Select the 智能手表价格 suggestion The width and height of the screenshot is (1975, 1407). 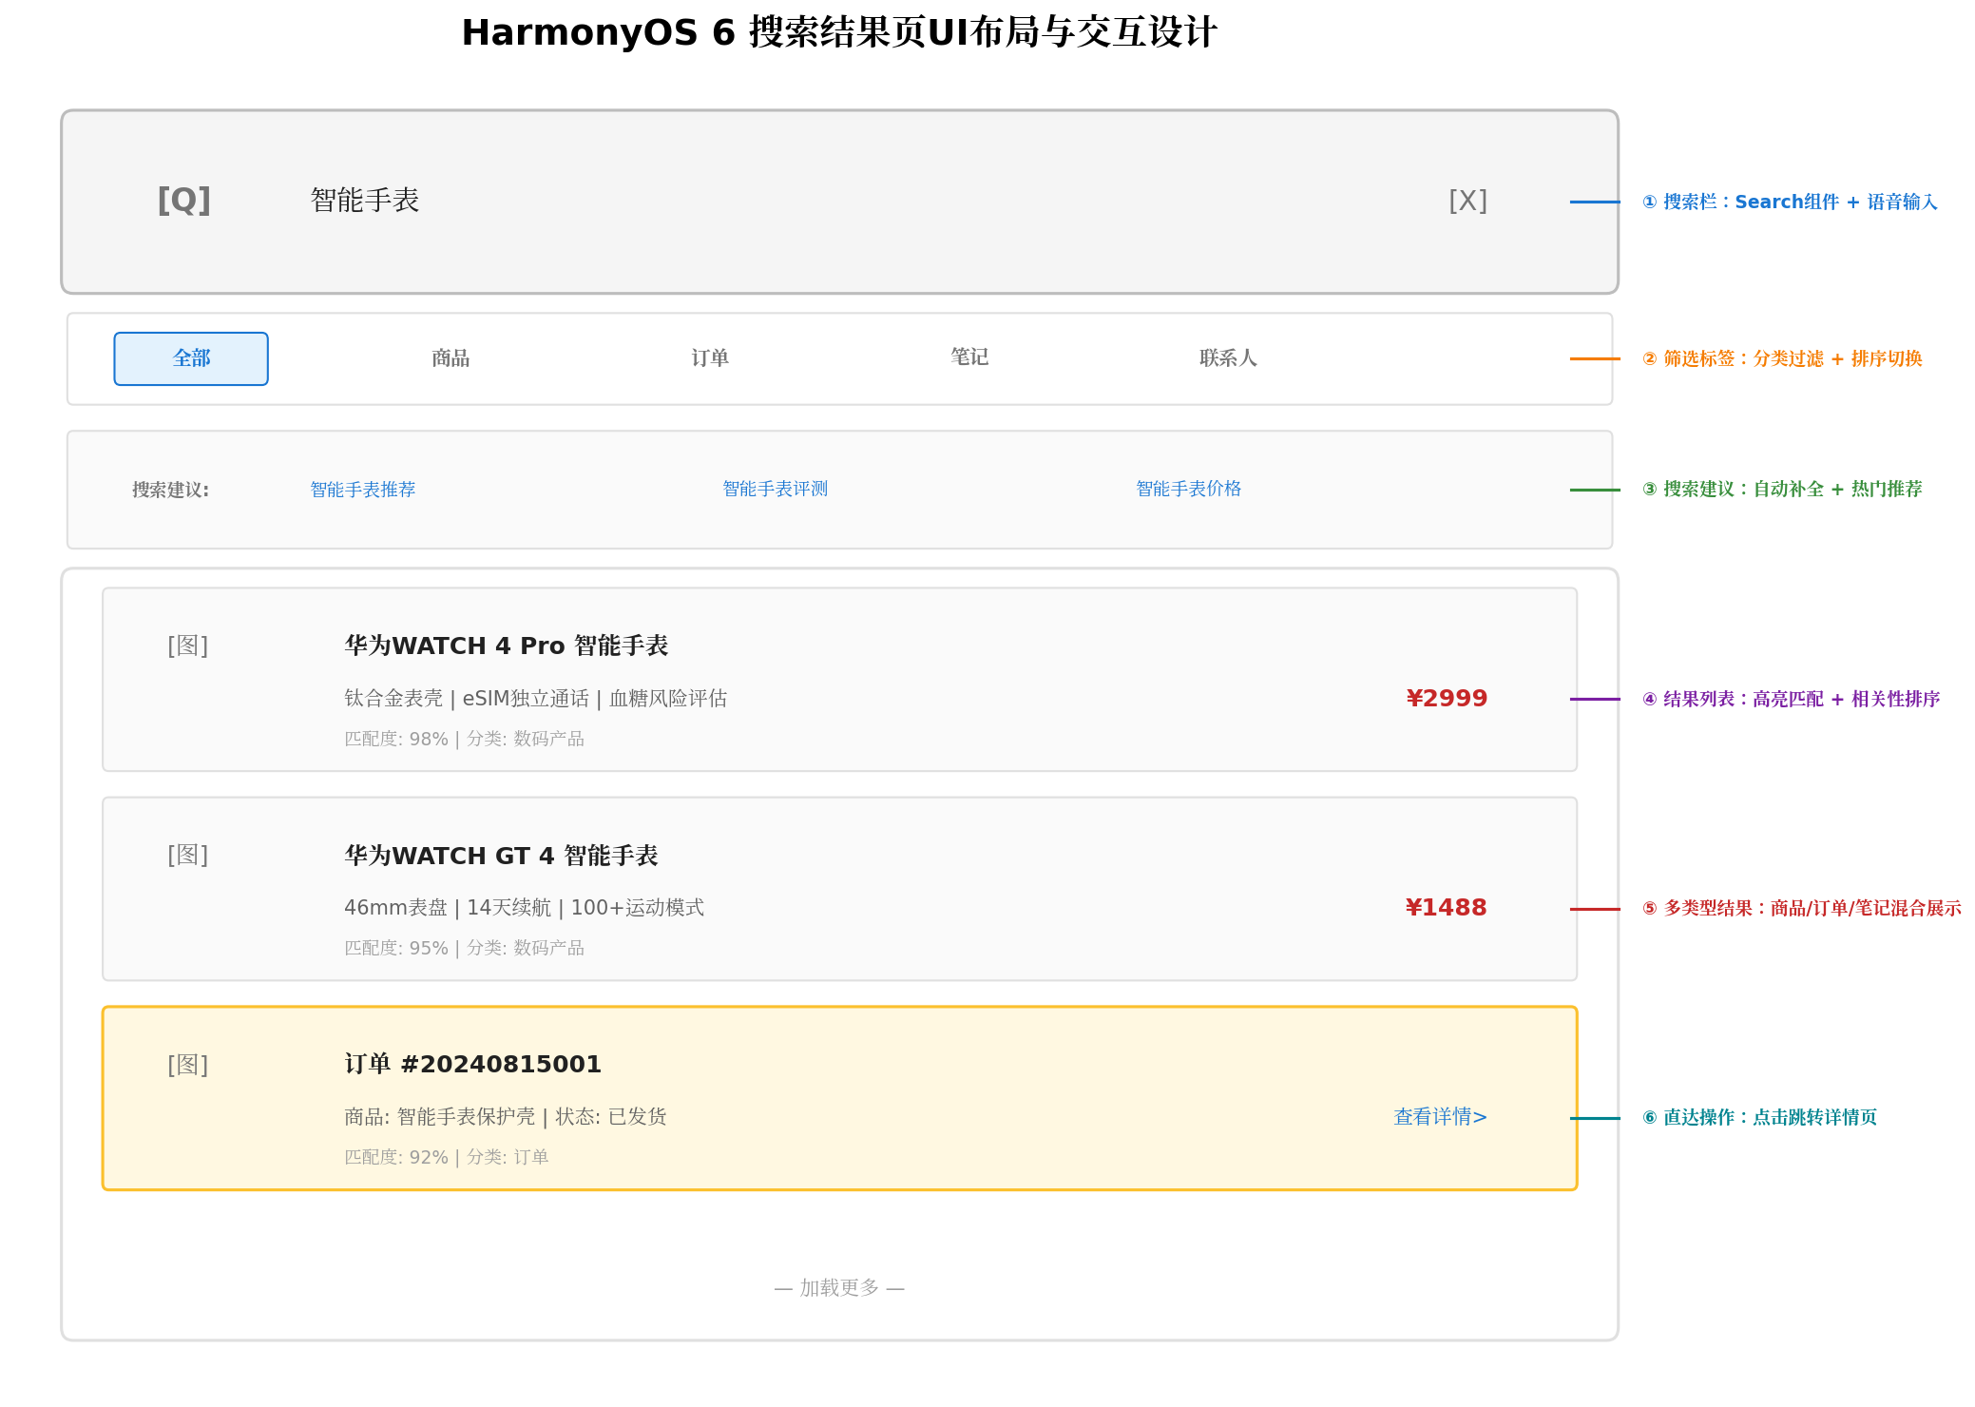(1189, 489)
